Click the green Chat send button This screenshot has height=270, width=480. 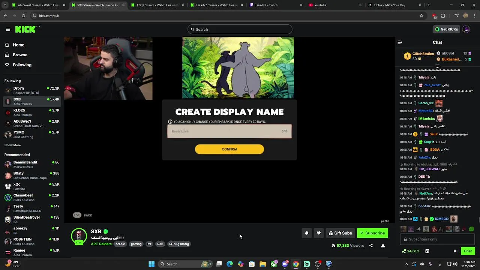(x=468, y=251)
